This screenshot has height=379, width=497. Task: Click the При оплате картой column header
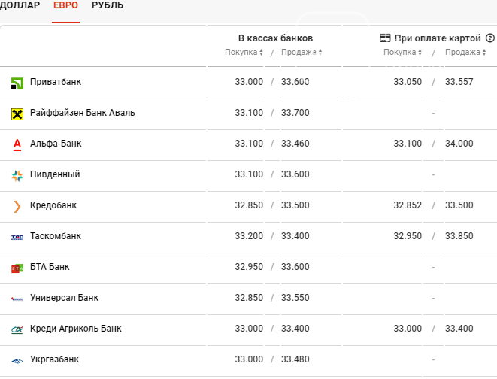pyautogui.click(x=438, y=38)
